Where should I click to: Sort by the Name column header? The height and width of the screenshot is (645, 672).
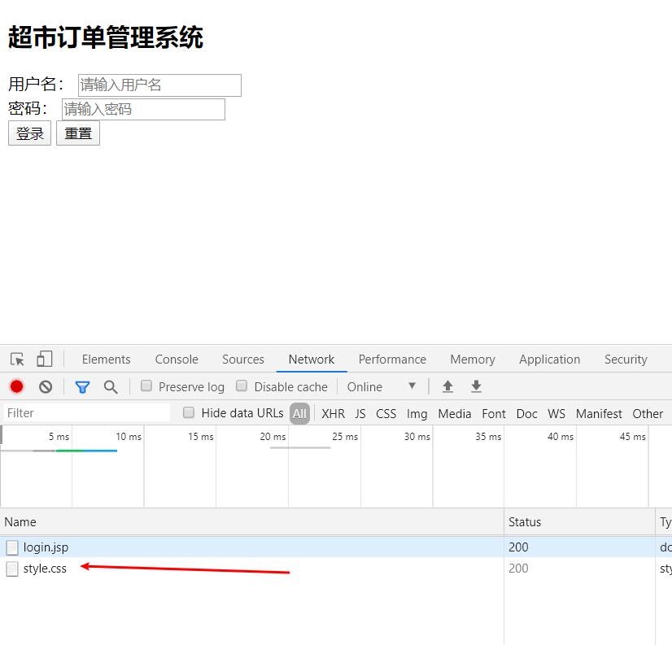pos(252,521)
